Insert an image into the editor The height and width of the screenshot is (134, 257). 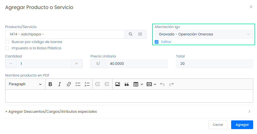[117, 84]
